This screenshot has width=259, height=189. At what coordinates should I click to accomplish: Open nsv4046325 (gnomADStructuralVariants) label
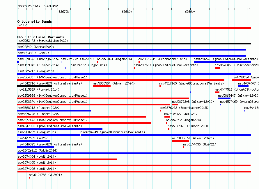tap(50, 144)
